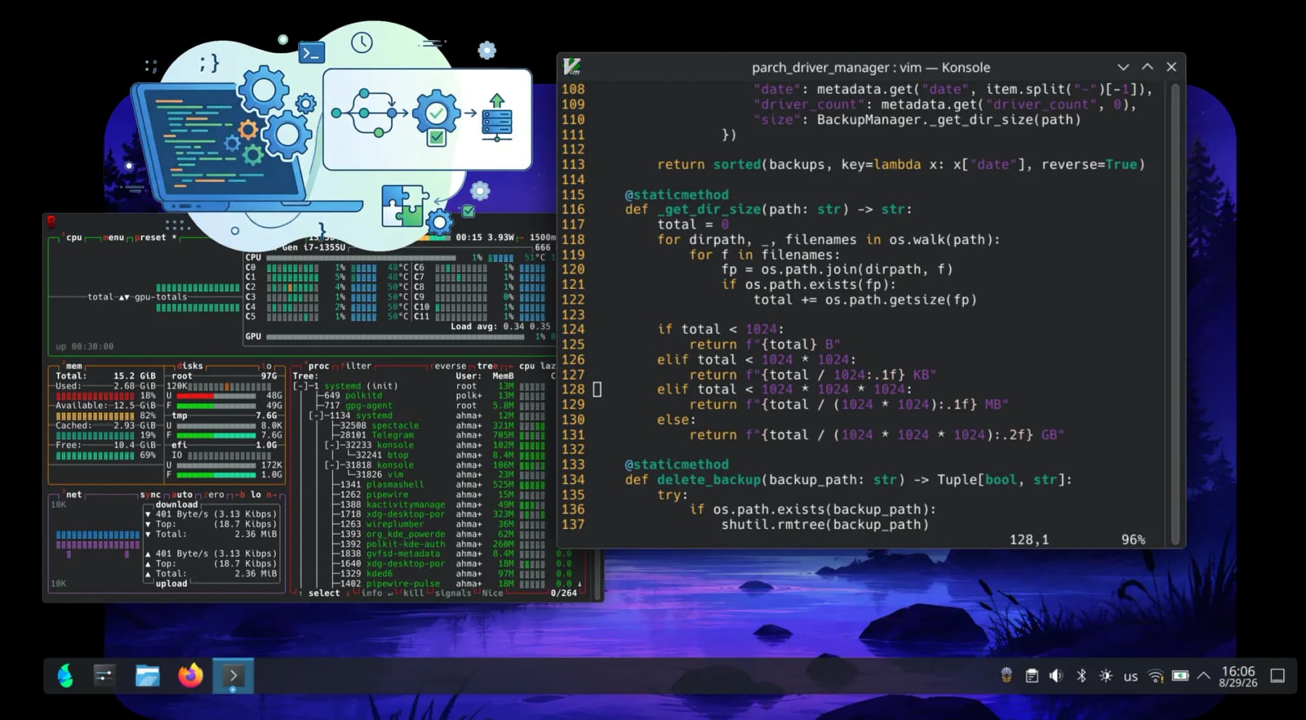Open the volume control in tray
The image size is (1306, 720).
click(x=1056, y=676)
